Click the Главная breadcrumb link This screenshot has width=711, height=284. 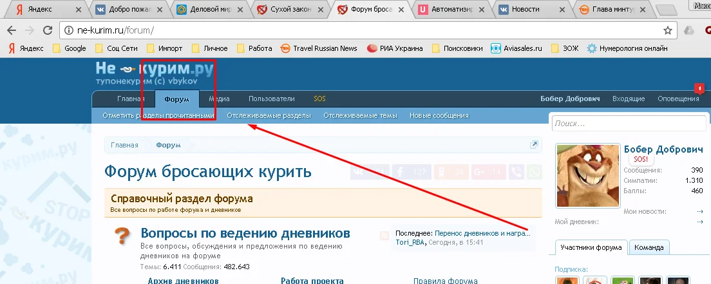pos(124,145)
